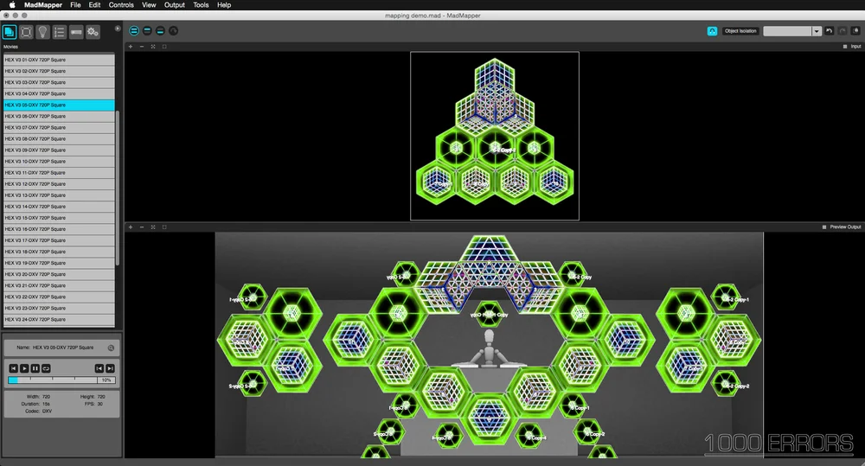This screenshot has width=865, height=466.
Task: Select movie HEX V3 12-DXV 720P Square
Action: (59, 184)
